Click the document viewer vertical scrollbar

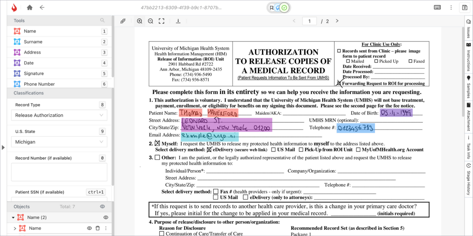click(463, 72)
